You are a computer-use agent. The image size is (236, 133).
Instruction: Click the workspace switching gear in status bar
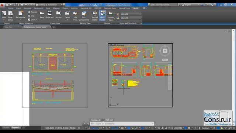tap(189, 128)
